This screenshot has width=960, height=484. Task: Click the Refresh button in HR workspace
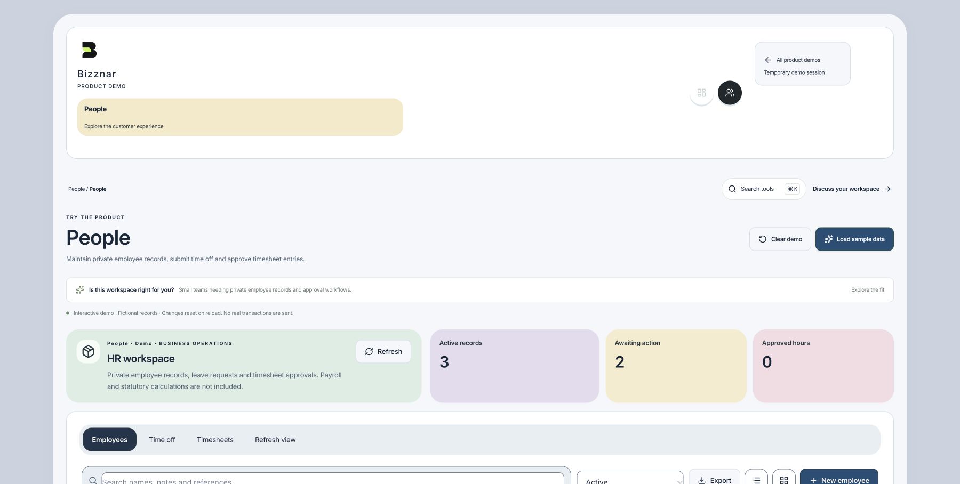[x=383, y=352]
